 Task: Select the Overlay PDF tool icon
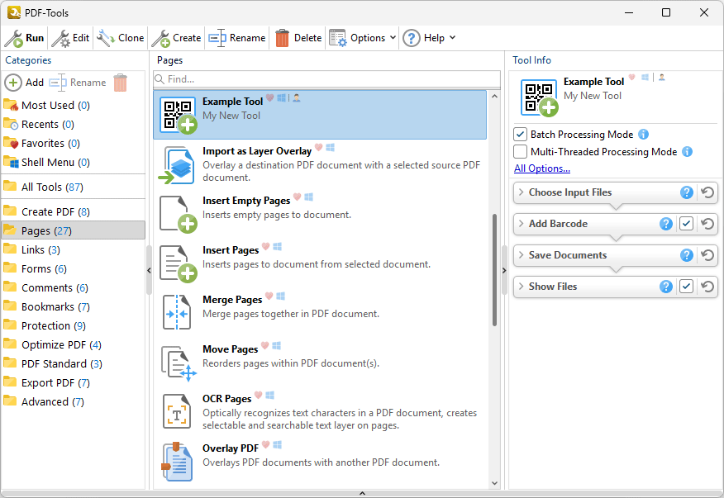[177, 462]
